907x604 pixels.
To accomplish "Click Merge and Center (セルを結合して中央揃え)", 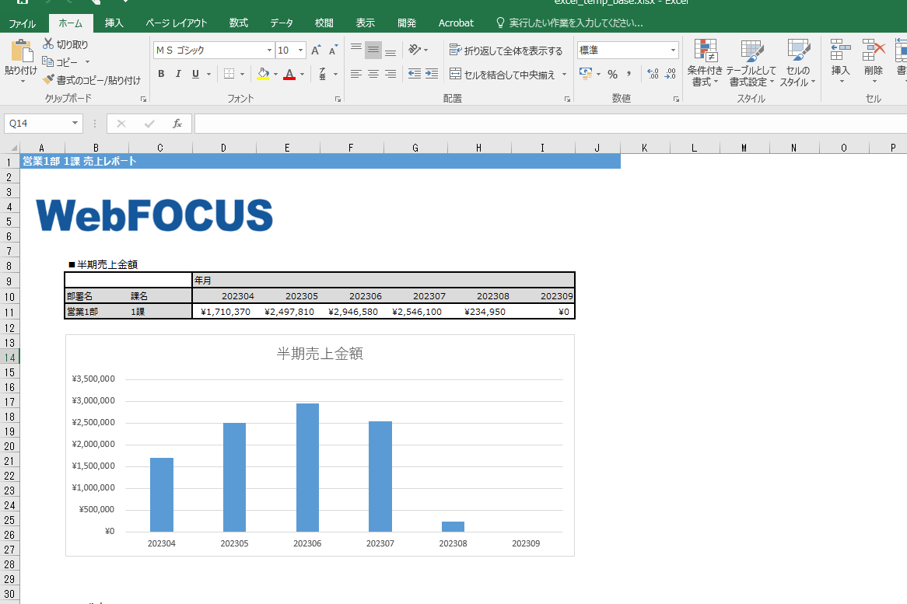I will (x=502, y=74).
